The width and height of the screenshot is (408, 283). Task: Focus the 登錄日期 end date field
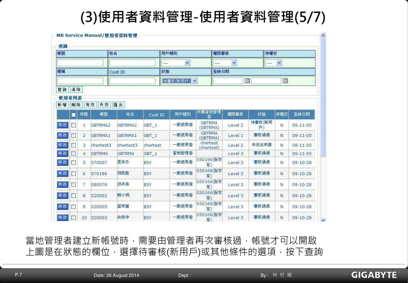(x=266, y=81)
